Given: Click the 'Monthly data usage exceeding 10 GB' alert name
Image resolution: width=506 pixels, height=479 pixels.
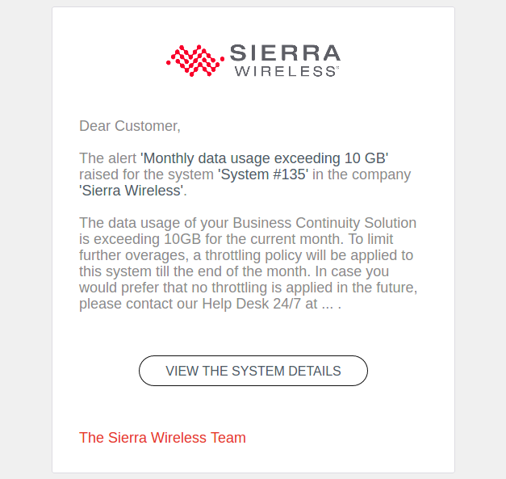Looking at the screenshot, I should point(265,158).
